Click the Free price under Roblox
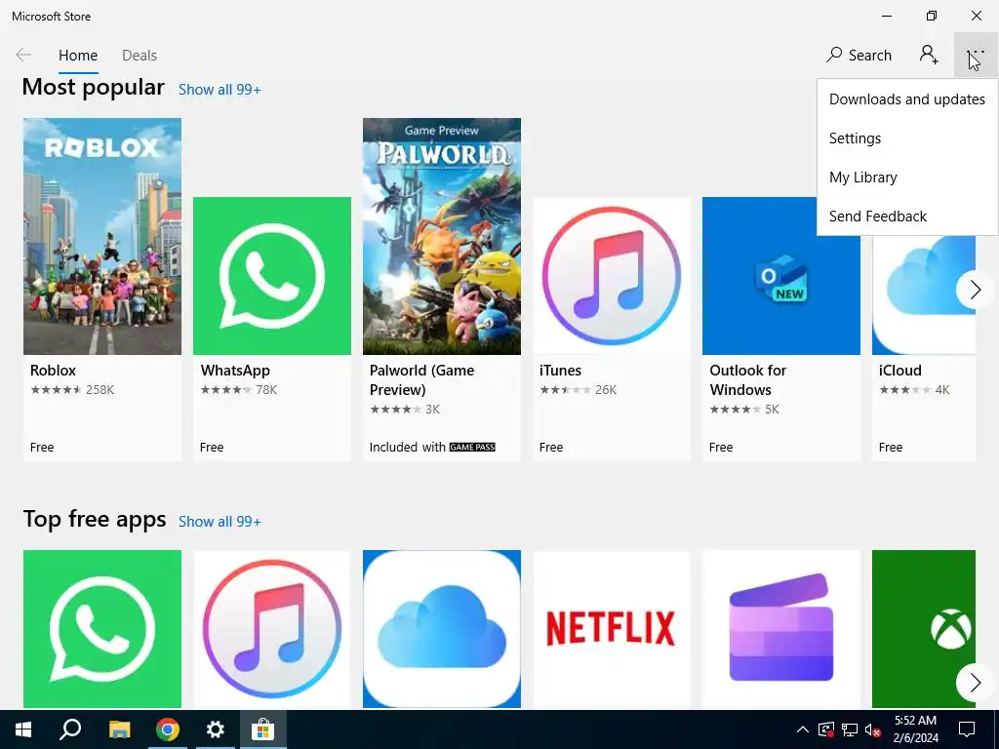999x749 pixels. click(42, 447)
